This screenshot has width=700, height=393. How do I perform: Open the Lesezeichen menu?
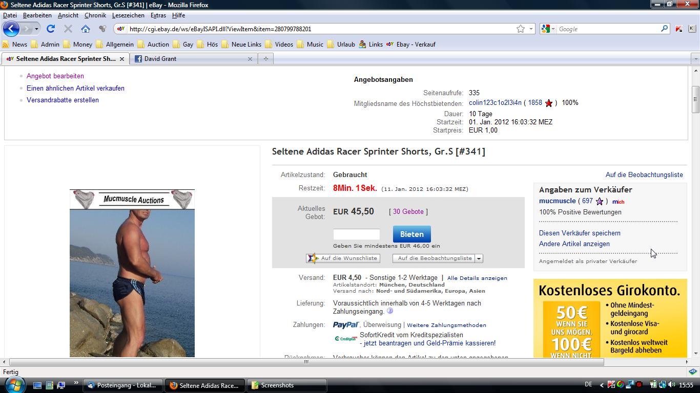(x=128, y=15)
